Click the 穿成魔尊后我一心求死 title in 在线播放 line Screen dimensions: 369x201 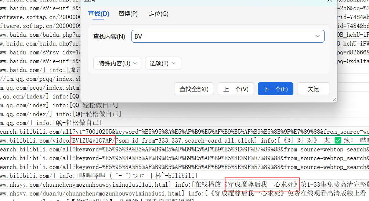click(262, 184)
